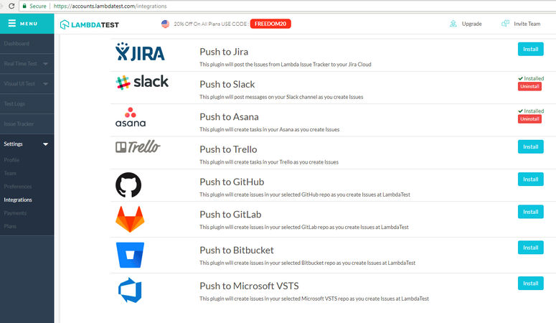
Task: Click the US flag promo icon
Action: point(165,24)
